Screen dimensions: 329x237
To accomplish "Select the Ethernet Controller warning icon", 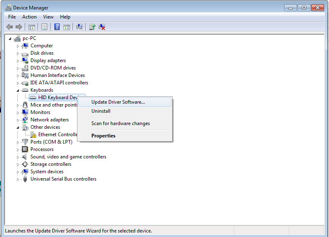I will pos(33,135).
